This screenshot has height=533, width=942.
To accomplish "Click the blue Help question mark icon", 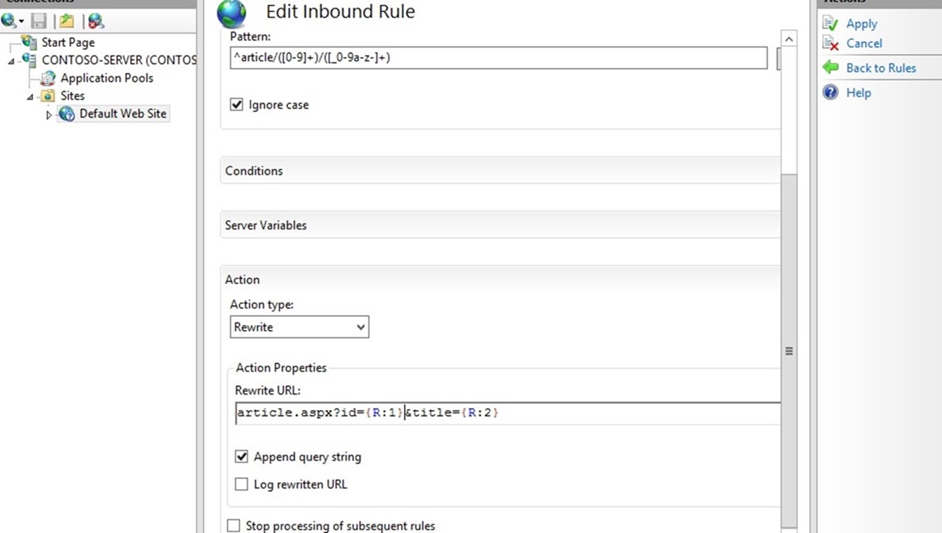I will click(x=830, y=92).
